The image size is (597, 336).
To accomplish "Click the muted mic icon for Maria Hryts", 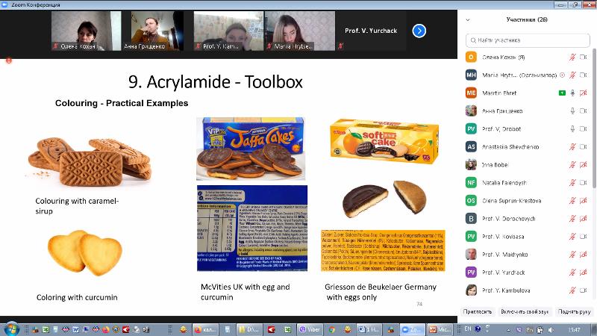I will pyautogui.click(x=572, y=75).
